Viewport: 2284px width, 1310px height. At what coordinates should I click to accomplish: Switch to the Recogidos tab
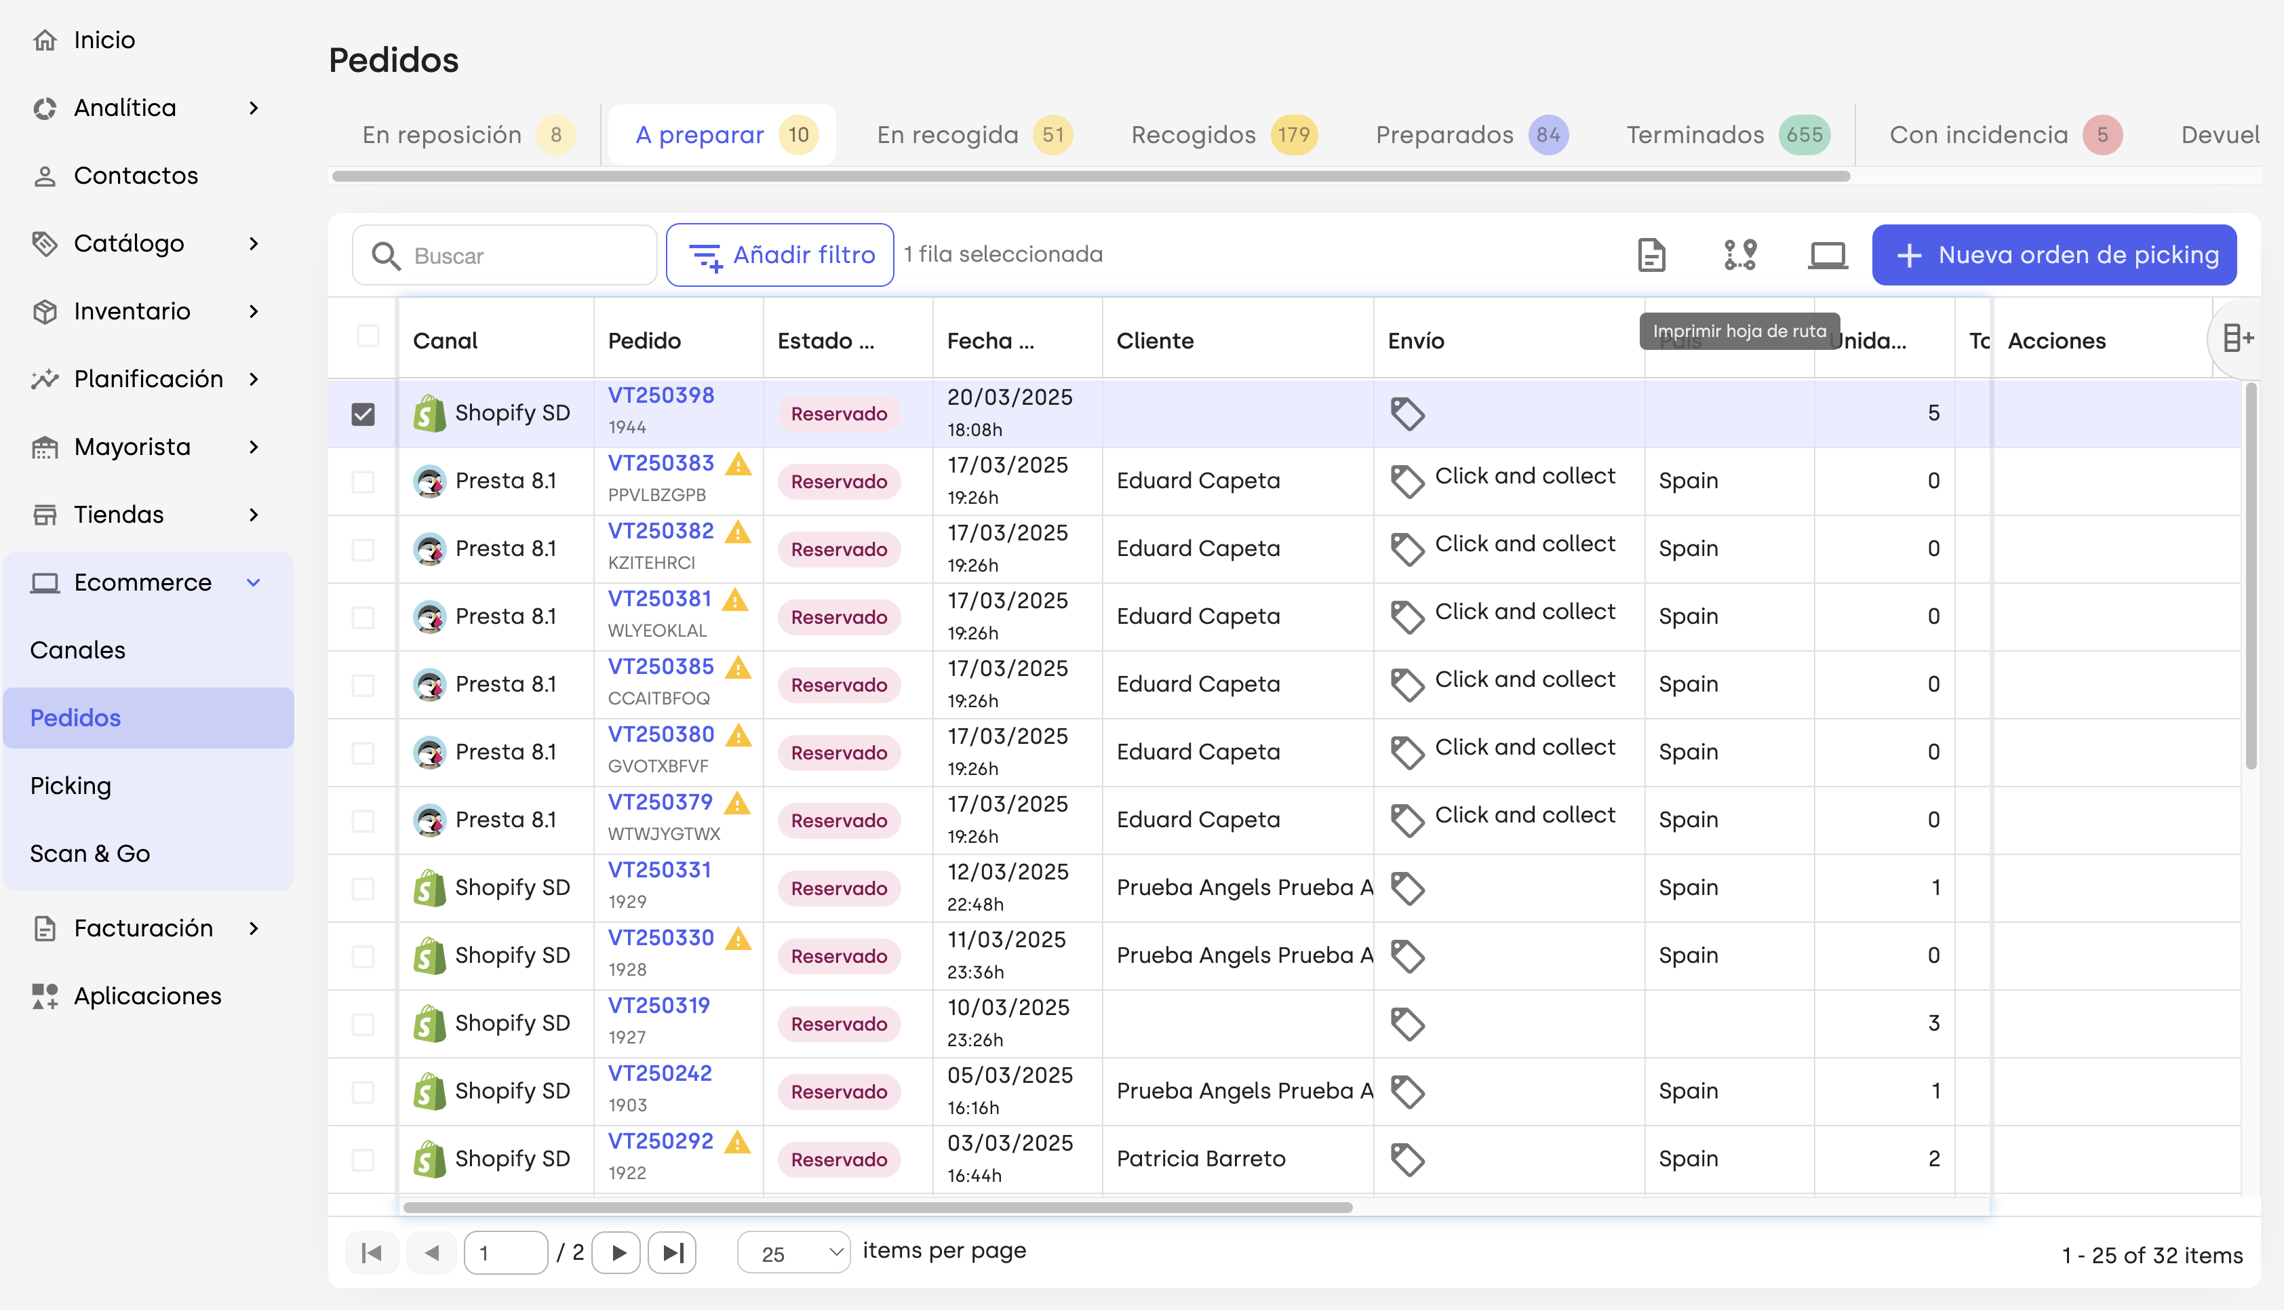pos(1223,135)
